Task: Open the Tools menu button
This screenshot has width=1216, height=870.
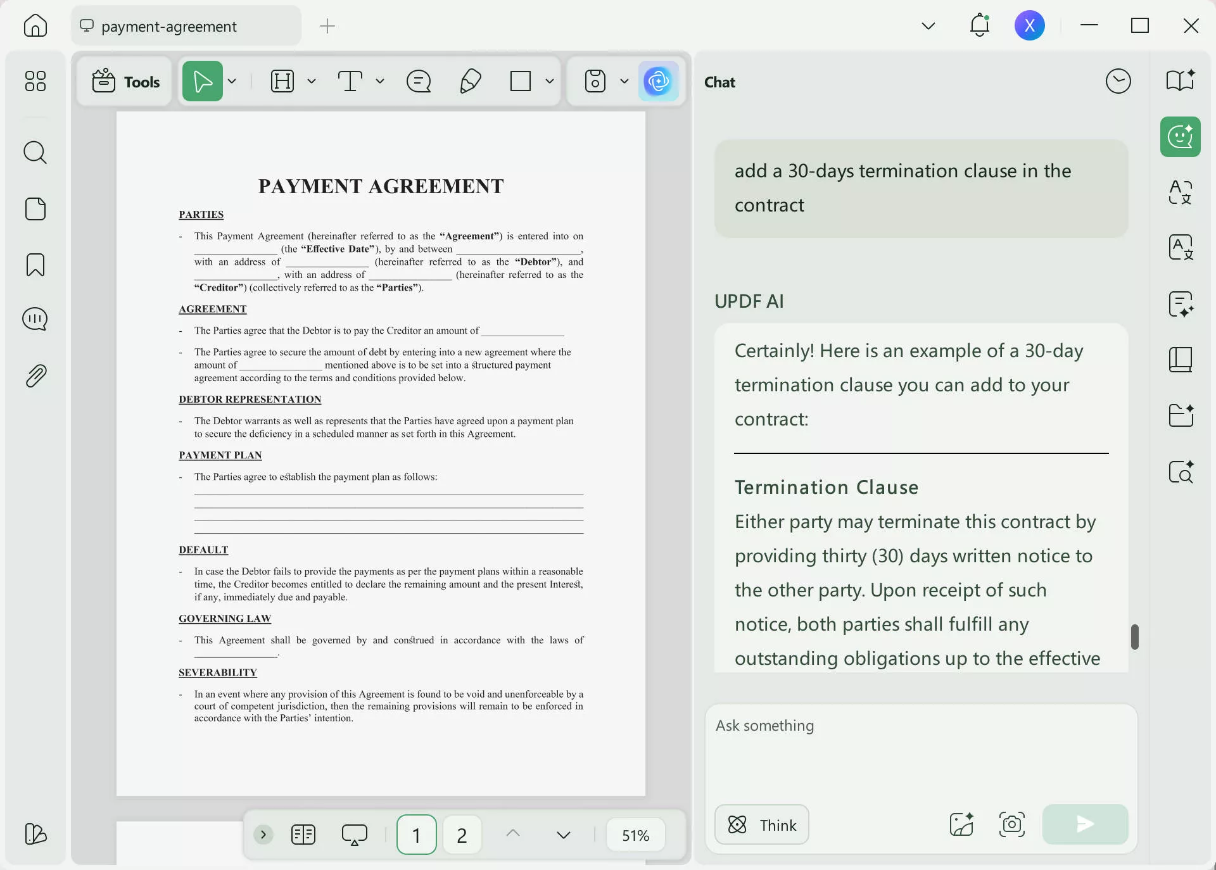Action: coord(125,82)
